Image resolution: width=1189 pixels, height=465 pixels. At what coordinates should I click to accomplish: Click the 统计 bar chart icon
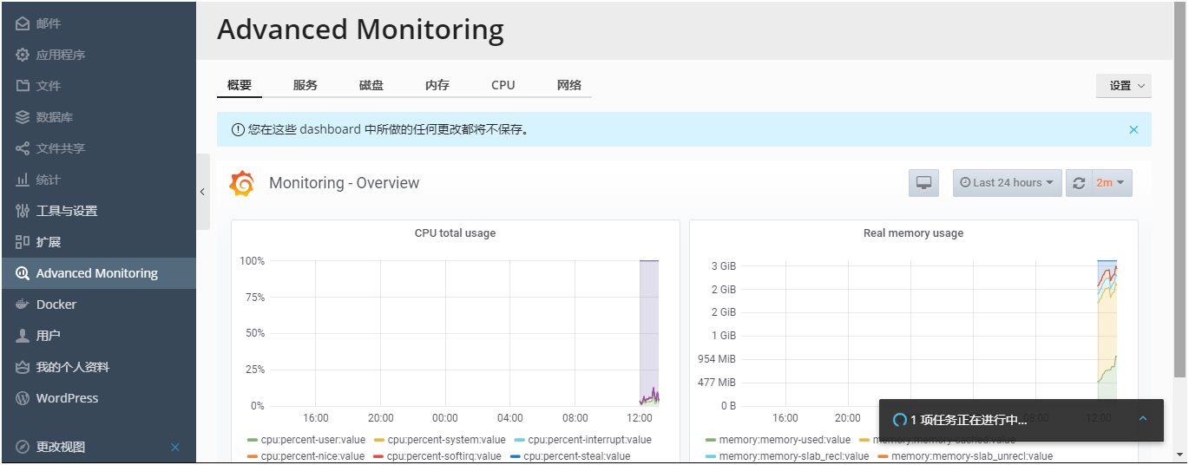click(x=23, y=180)
